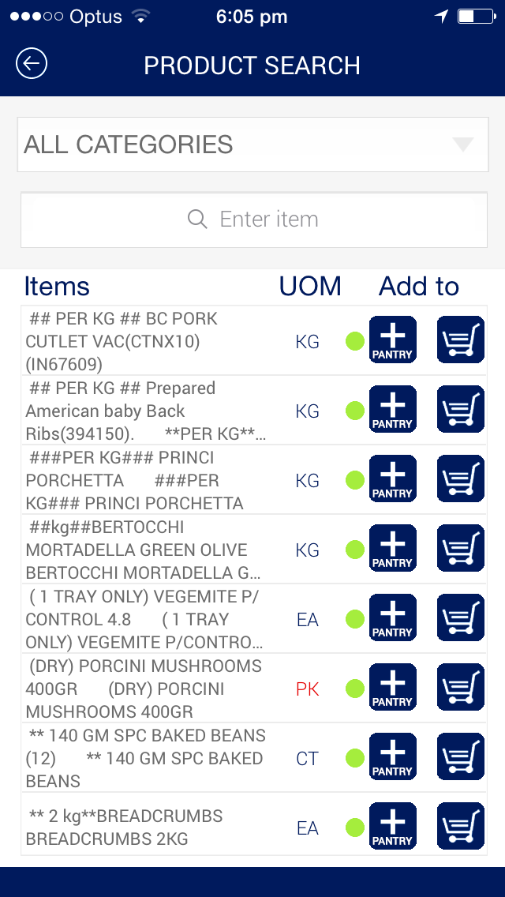Image resolution: width=505 pixels, height=897 pixels.
Task: Add BC Pork Cutlet to pantry
Action: (392, 340)
